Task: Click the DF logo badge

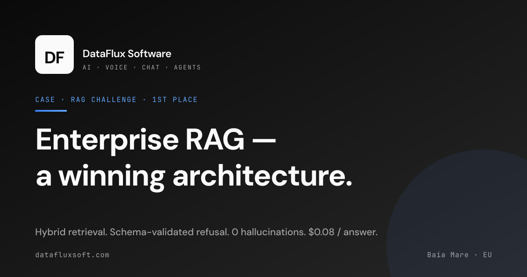Action: click(x=54, y=55)
